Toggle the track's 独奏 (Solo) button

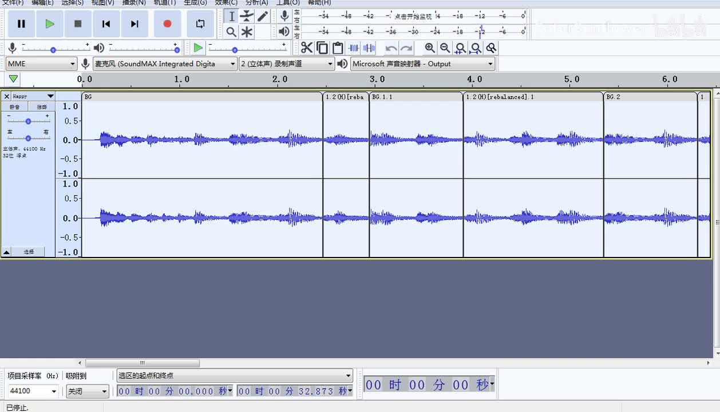[42, 107]
